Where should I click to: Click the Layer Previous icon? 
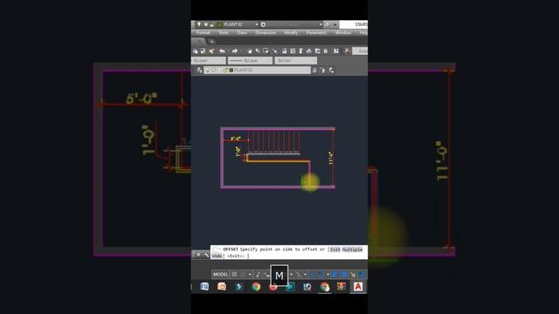323,70
